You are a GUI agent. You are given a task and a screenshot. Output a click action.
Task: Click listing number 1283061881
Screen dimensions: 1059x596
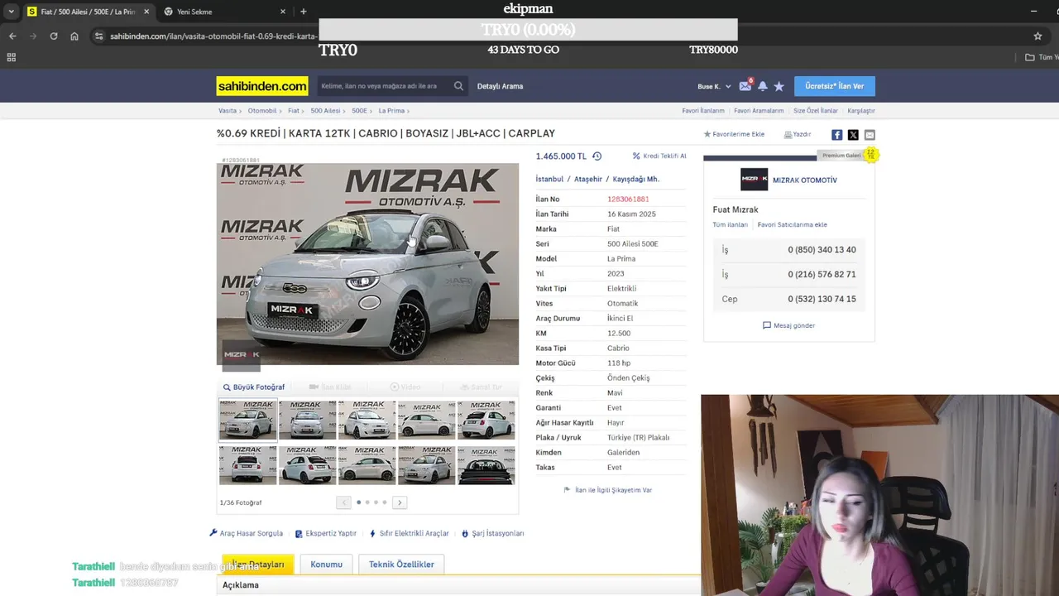(628, 199)
